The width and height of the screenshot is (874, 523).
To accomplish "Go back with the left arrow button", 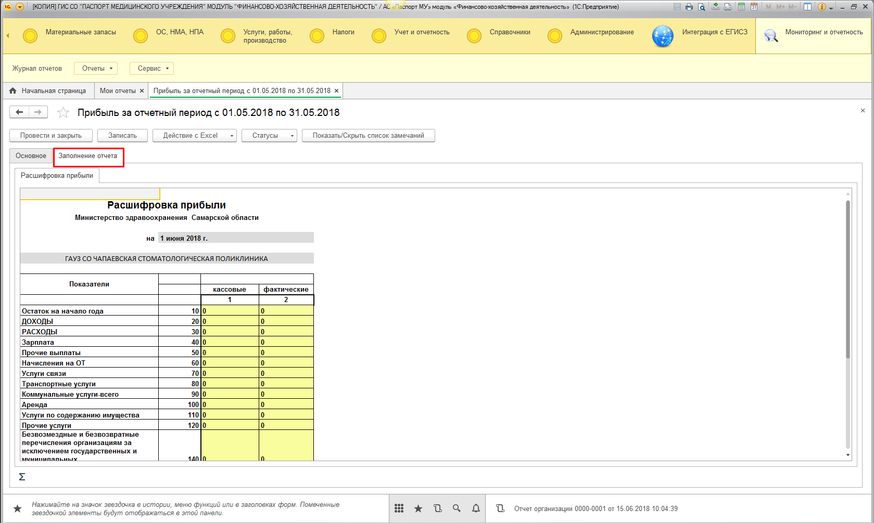I will click(19, 112).
